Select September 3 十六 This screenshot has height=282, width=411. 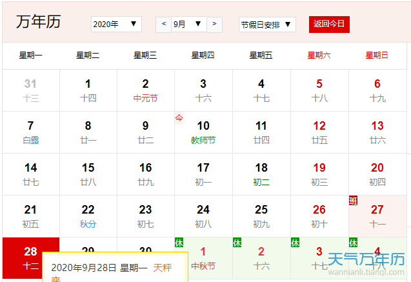[x=203, y=90]
